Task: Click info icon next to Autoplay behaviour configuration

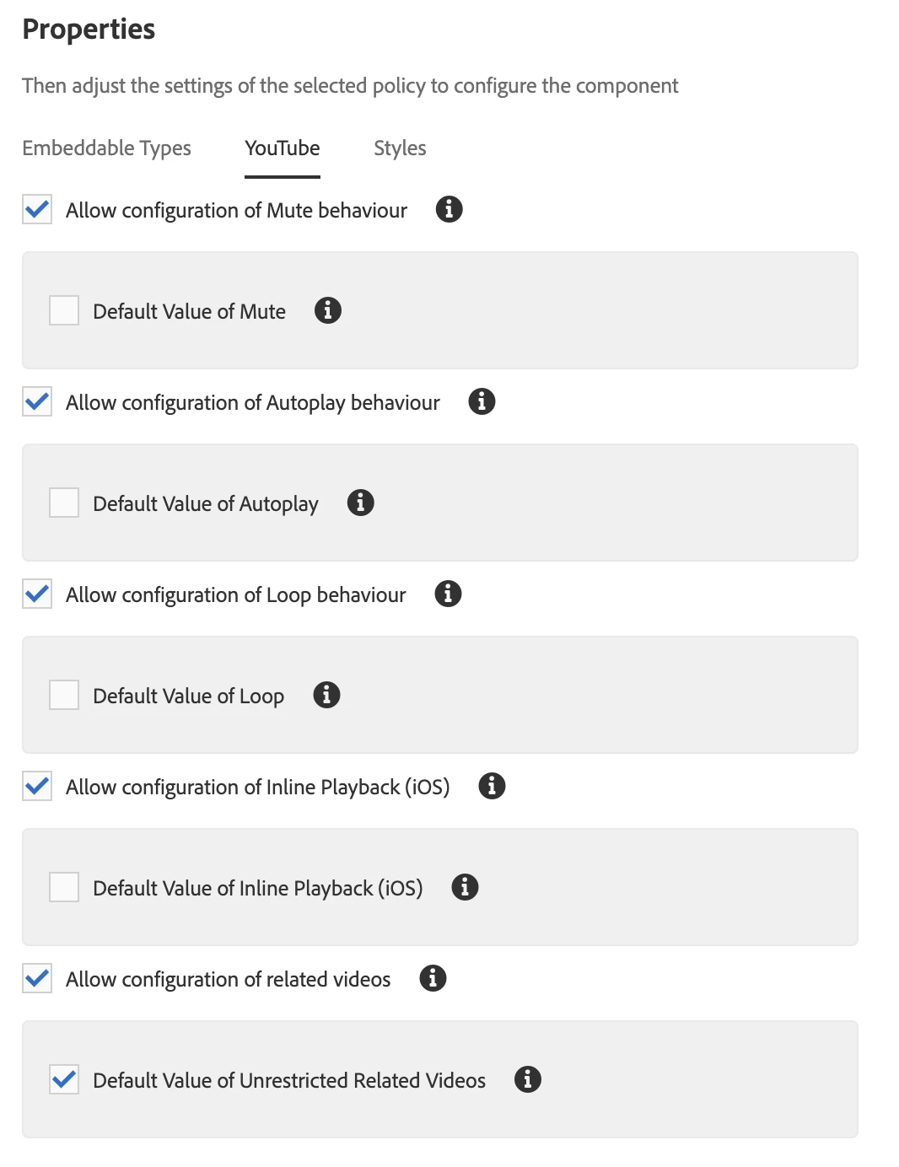Action: point(482,401)
